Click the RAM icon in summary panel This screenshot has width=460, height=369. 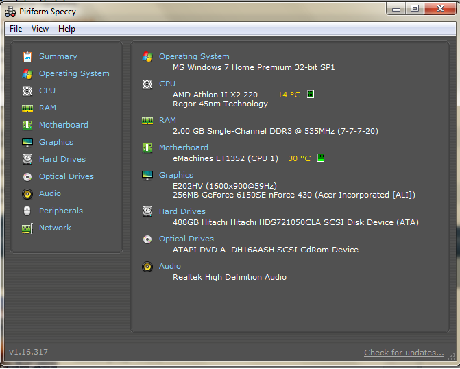coord(147,121)
